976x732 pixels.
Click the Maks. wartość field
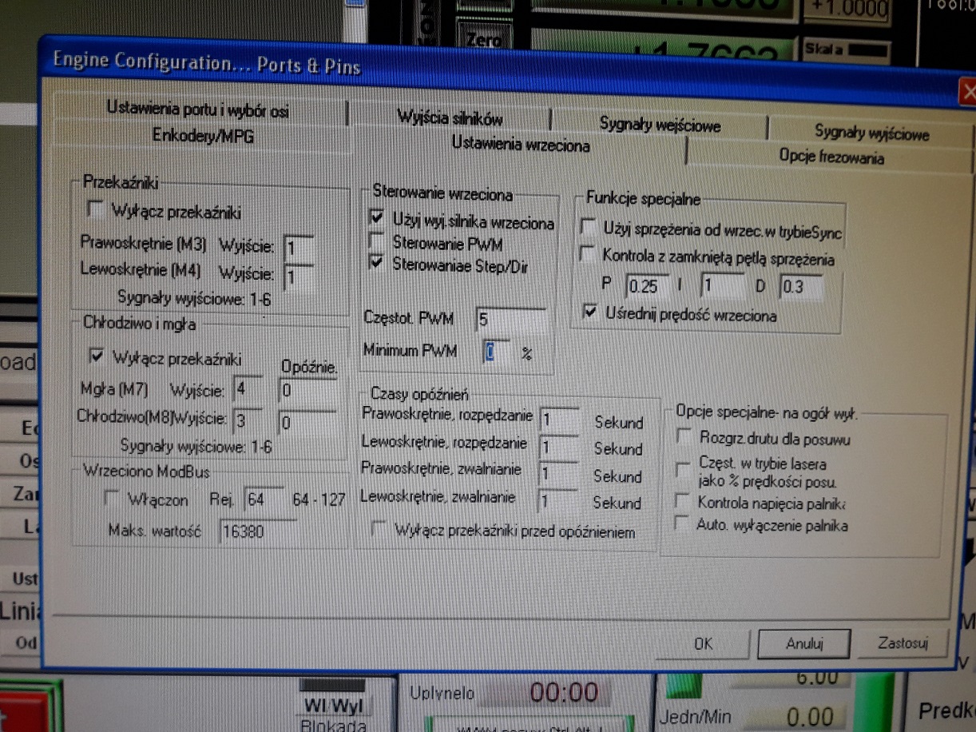click(257, 531)
